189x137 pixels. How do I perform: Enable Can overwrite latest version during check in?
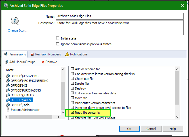click(x=72, y=74)
